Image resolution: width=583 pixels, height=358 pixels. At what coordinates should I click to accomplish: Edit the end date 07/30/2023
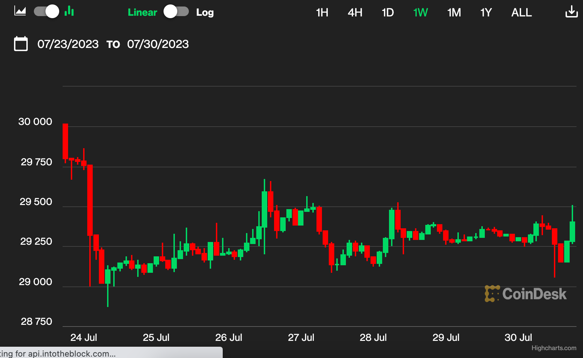[158, 44]
